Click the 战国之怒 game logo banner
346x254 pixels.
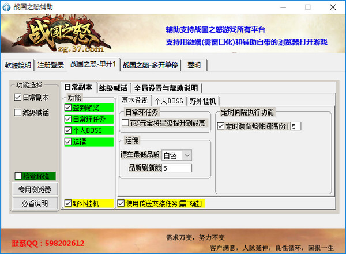coord(63,34)
